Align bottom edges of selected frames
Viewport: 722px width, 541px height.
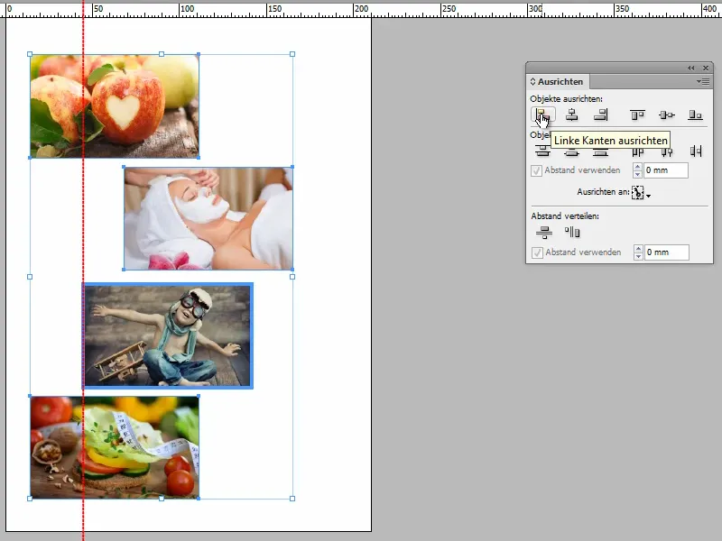(694, 115)
